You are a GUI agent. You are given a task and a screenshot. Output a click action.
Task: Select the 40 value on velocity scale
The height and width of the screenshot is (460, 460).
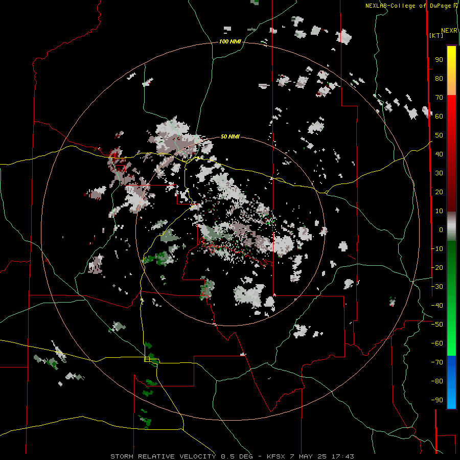tap(439, 154)
